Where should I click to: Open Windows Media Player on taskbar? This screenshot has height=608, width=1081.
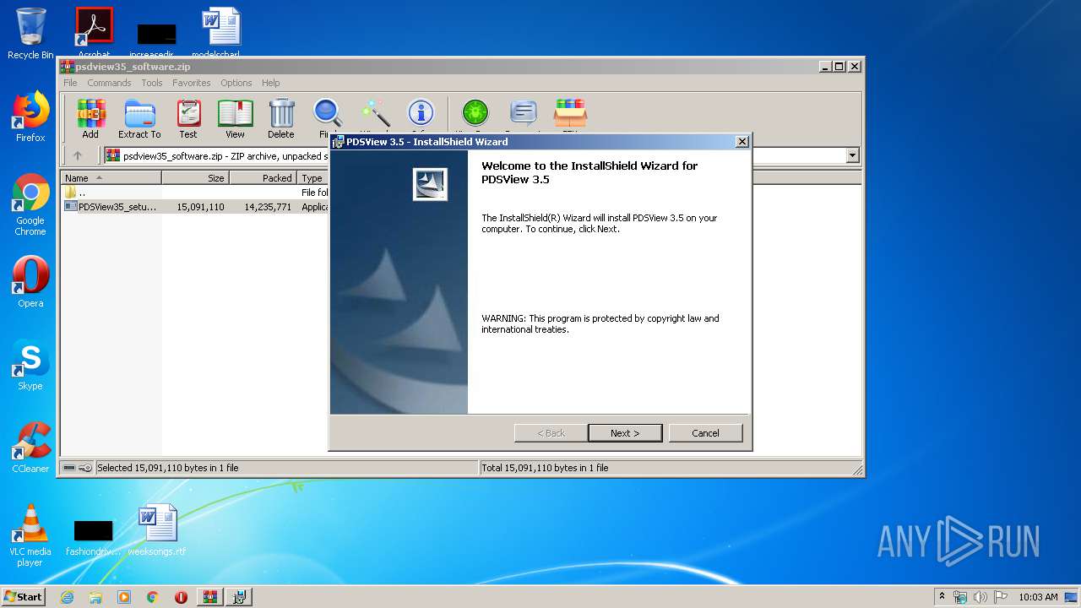pyautogui.click(x=124, y=597)
